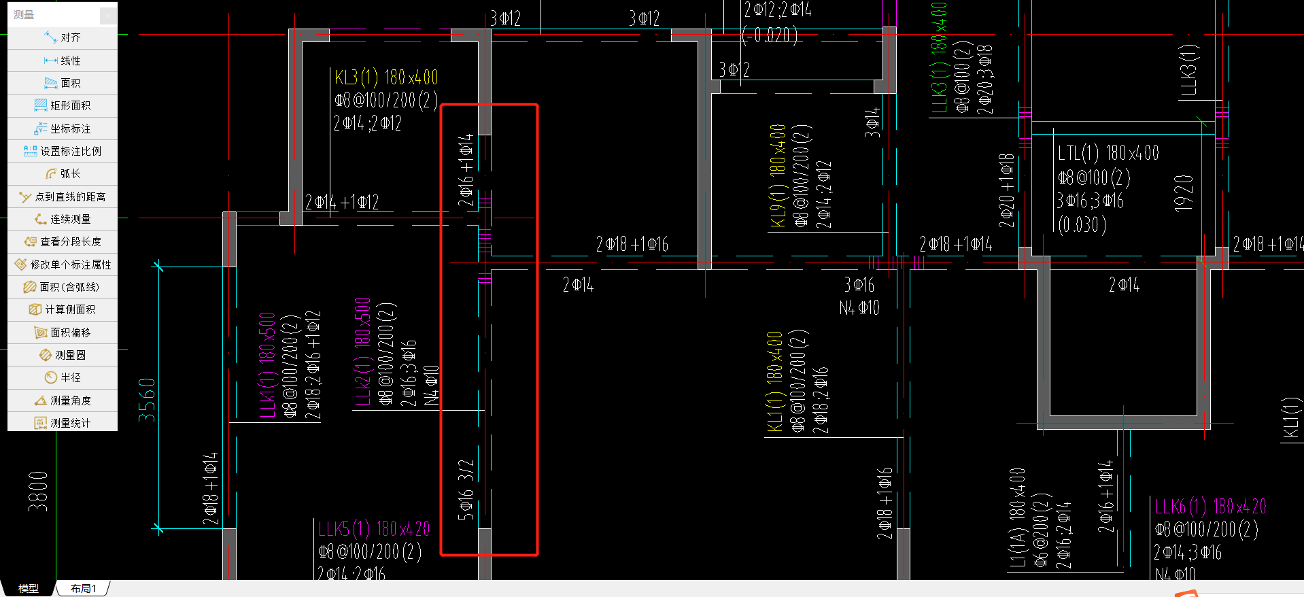Screen dimensions: 1304x597
Task: Open 查看分段长度 segment length viewer
Action: (63, 241)
